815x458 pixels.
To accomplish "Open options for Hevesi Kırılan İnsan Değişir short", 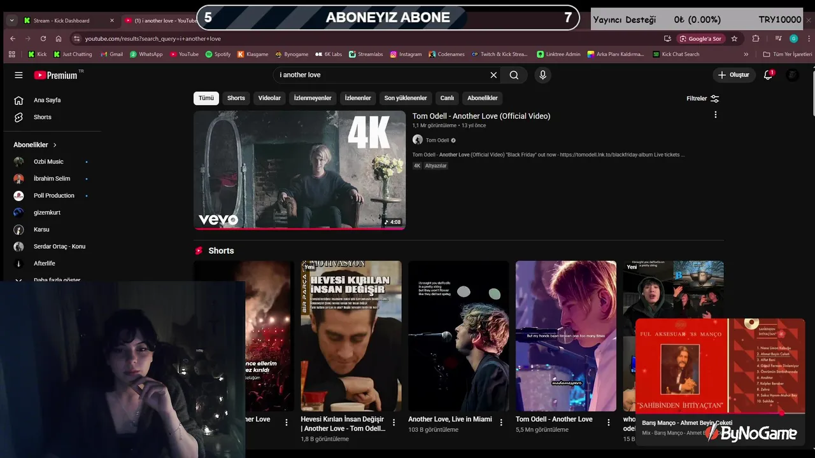I will pos(393,422).
